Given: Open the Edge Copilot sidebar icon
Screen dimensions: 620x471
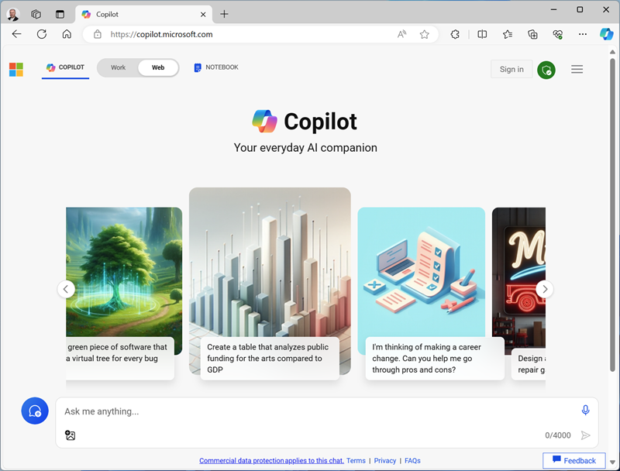Looking at the screenshot, I should 606,34.
